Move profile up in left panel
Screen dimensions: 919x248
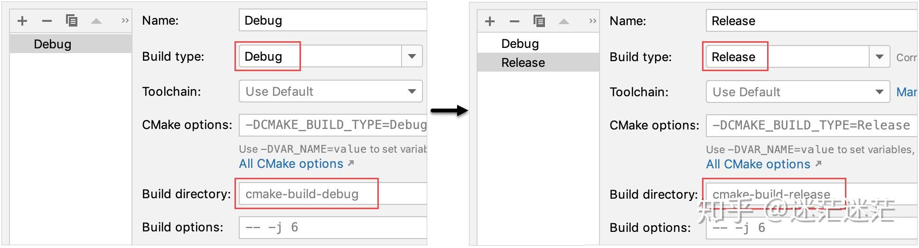pos(96,21)
